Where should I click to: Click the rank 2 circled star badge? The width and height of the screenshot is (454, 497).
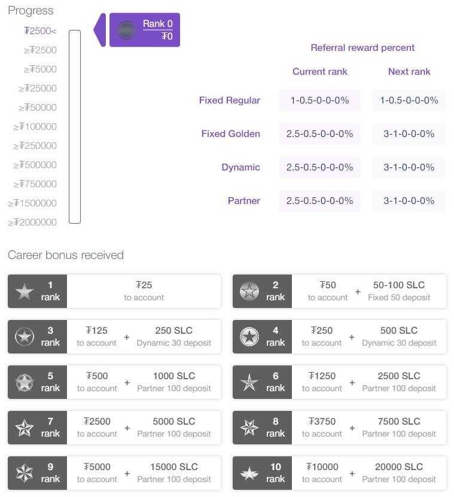[249, 291]
